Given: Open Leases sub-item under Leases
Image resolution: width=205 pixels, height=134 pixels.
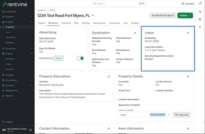Looking at the screenshot, I should (9, 64).
